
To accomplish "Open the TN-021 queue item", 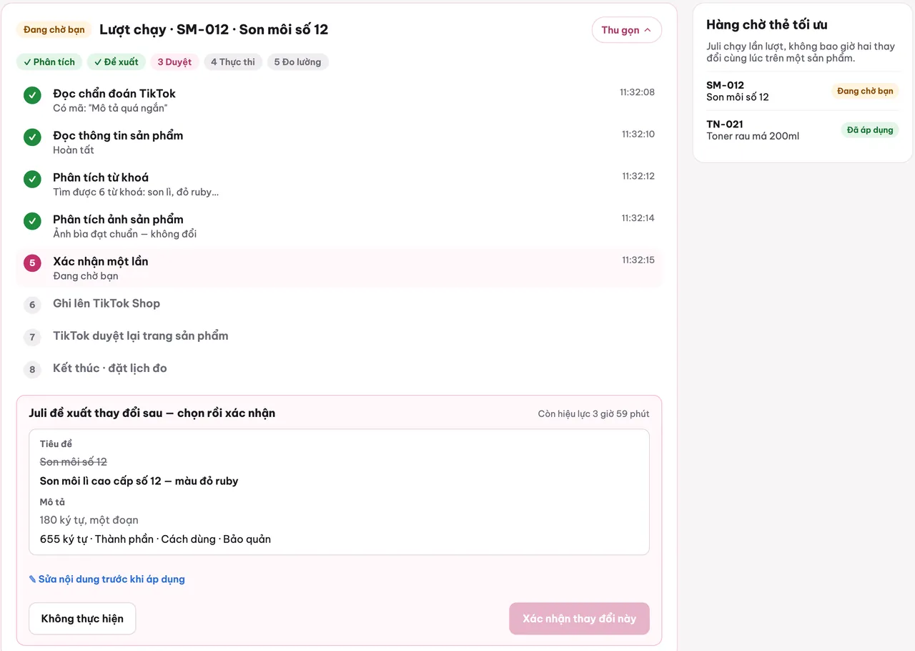I will point(803,129).
